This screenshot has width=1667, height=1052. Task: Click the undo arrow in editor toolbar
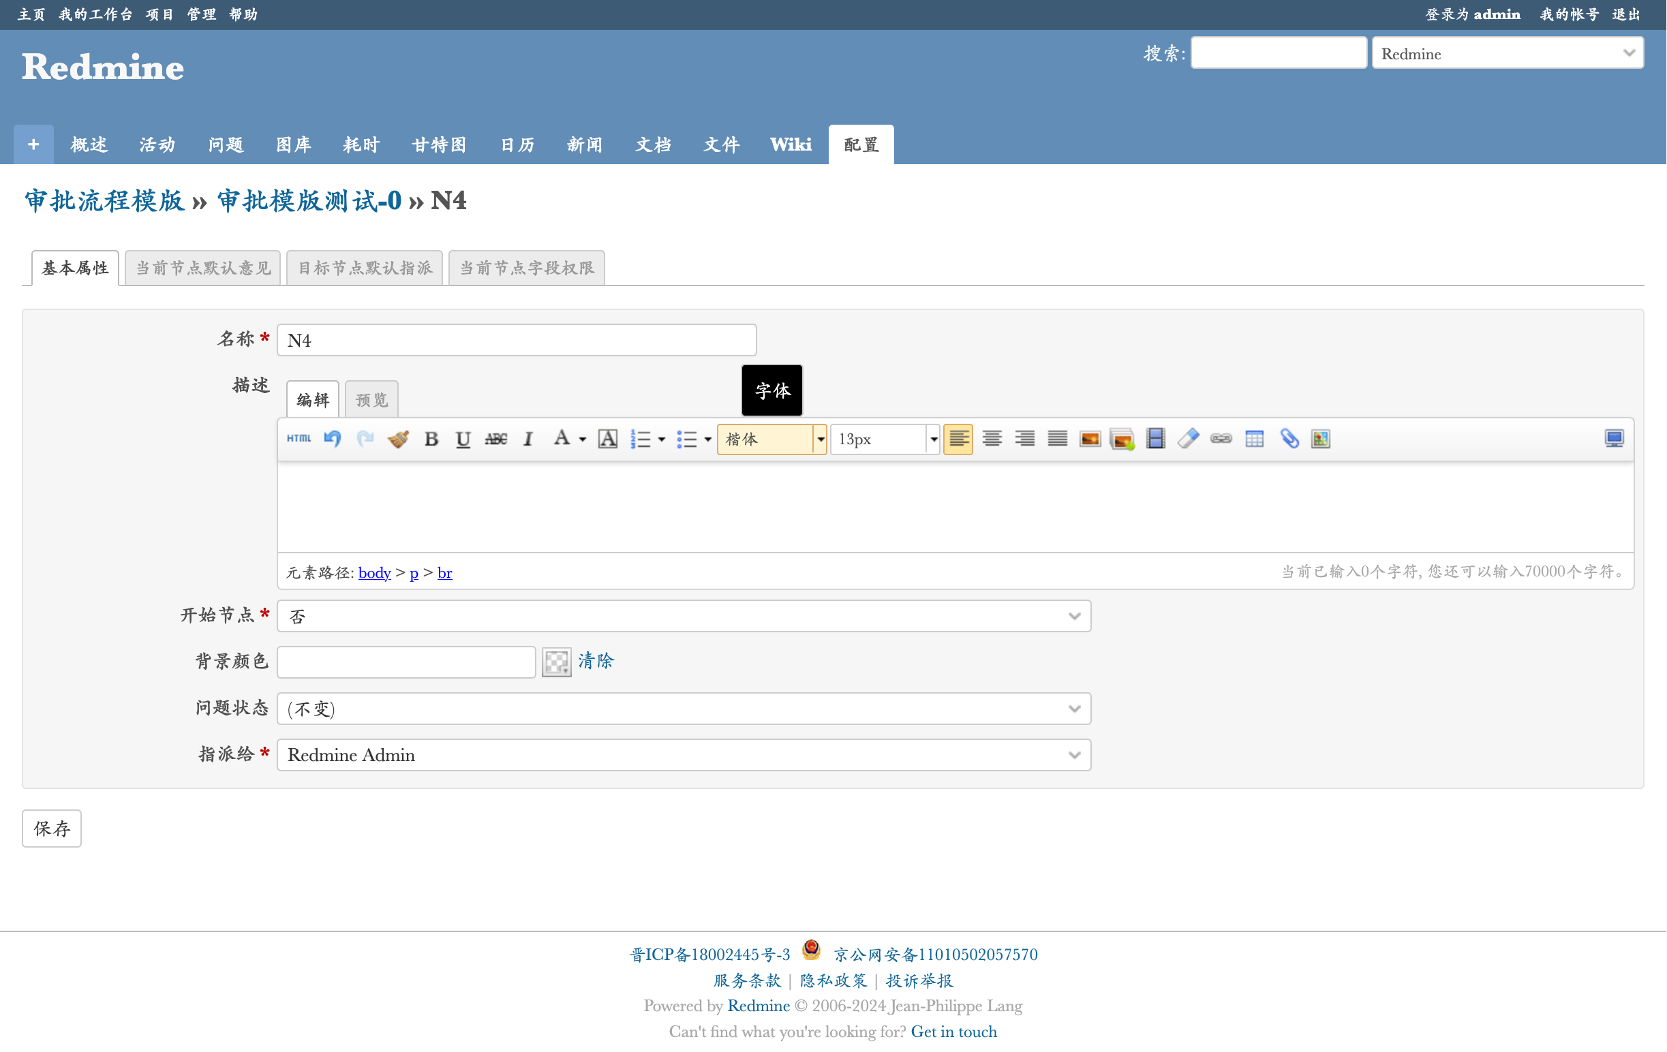point(333,439)
